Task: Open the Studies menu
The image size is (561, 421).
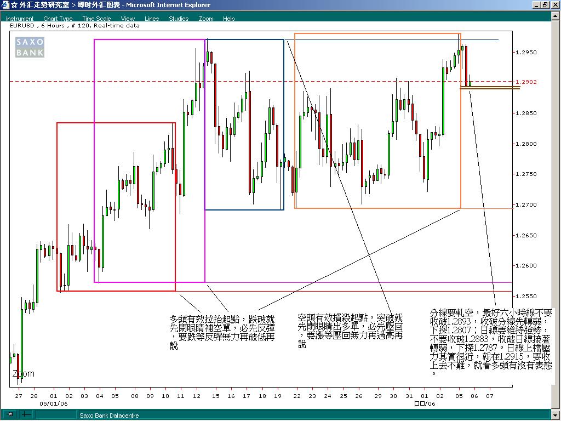Action: 179,19
